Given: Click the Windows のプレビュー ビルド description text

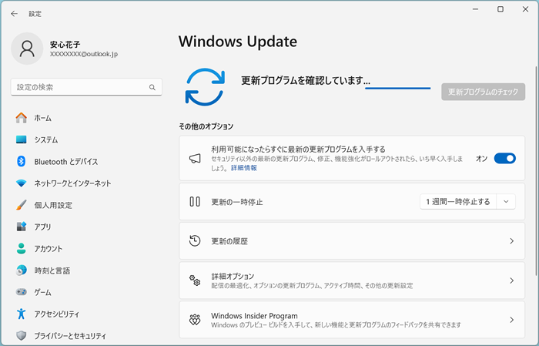Looking at the screenshot, I should 336,325.
